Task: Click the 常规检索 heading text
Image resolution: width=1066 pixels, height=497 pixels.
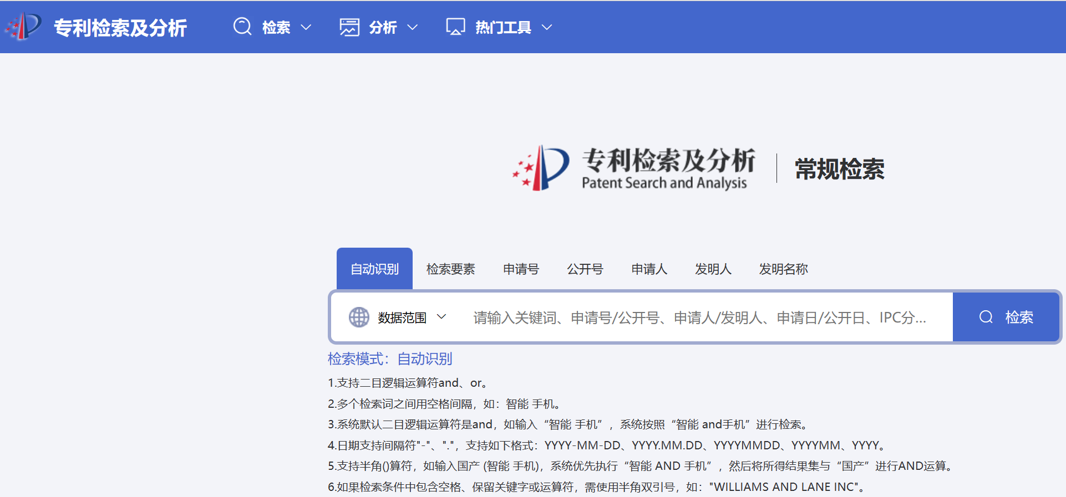Action: pyautogui.click(x=839, y=169)
